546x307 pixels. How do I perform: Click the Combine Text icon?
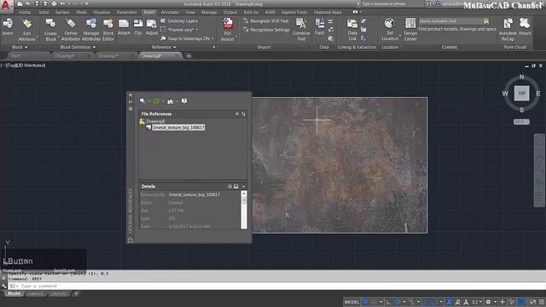301,24
